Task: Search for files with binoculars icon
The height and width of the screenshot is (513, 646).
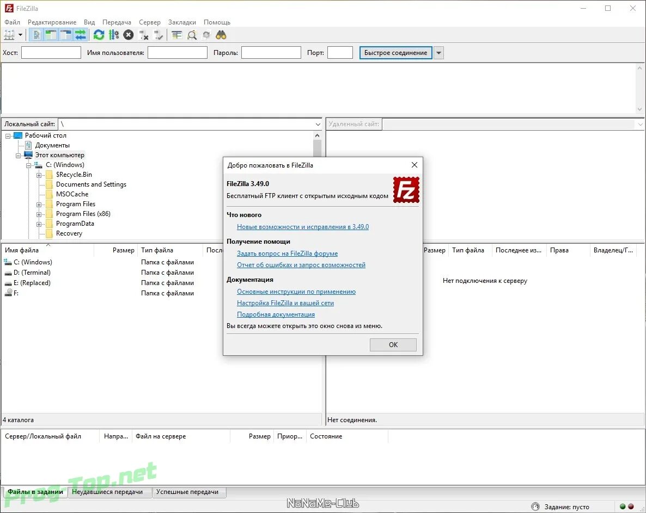Action: [x=221, y=35]
